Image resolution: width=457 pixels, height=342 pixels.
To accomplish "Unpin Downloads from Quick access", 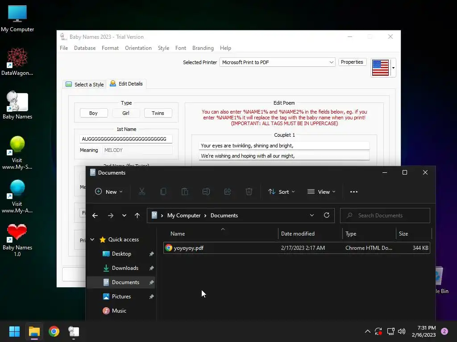I will click(152, 268).
